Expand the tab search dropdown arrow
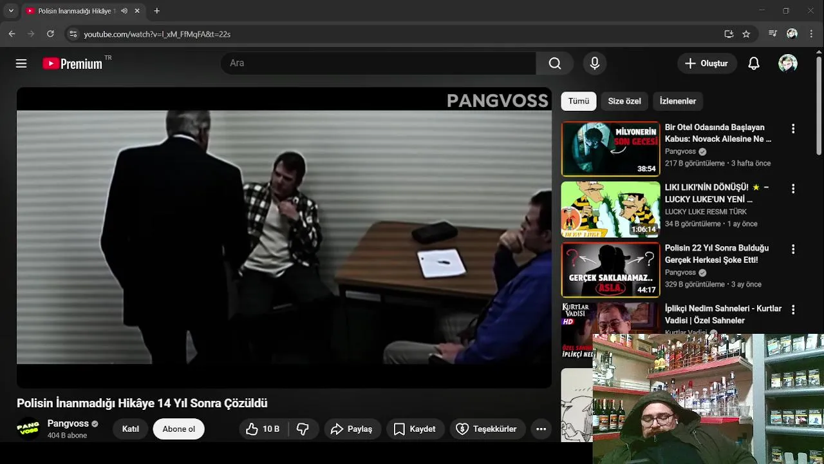 (x=11, y=11)
